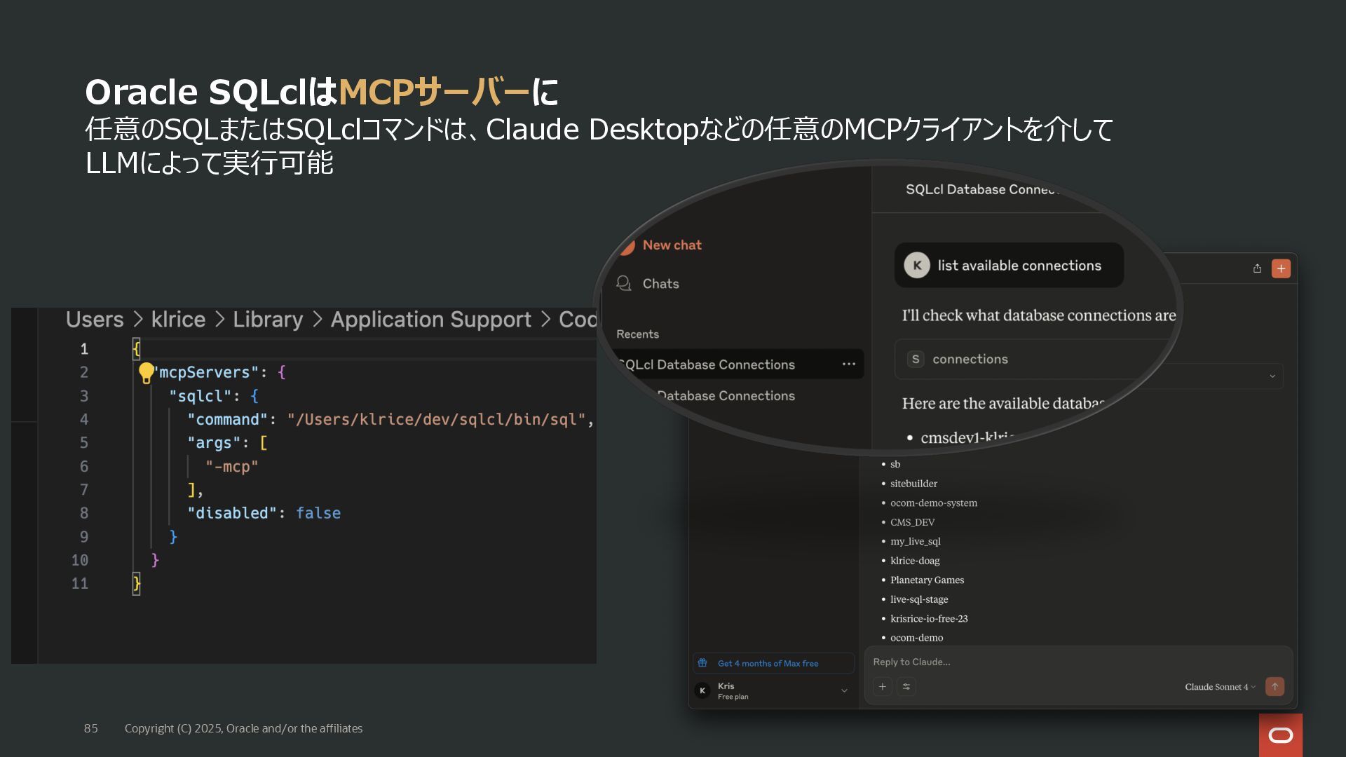1346x757 pixels.
Task: Click Get 4 months of Max free link
Action: [768, 663]
